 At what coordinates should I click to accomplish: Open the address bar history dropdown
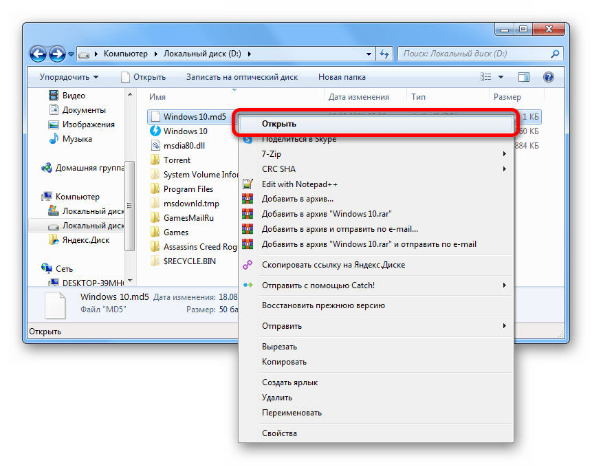(x=369, y=54)
